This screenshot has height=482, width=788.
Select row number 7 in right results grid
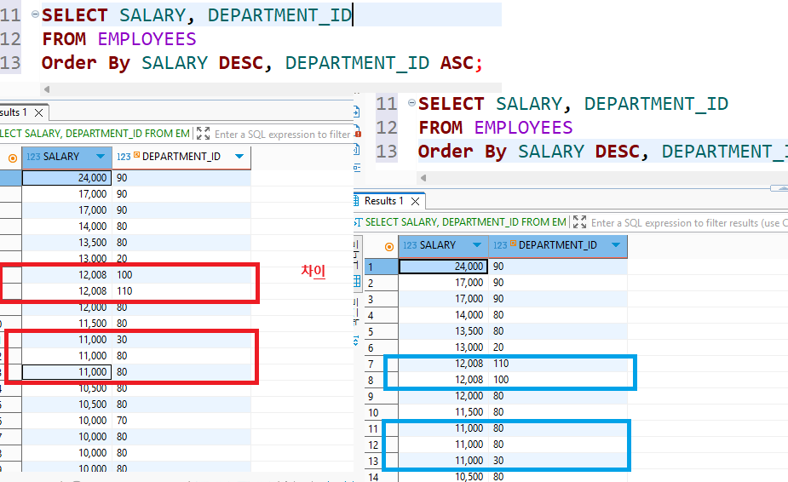[381, 364]
